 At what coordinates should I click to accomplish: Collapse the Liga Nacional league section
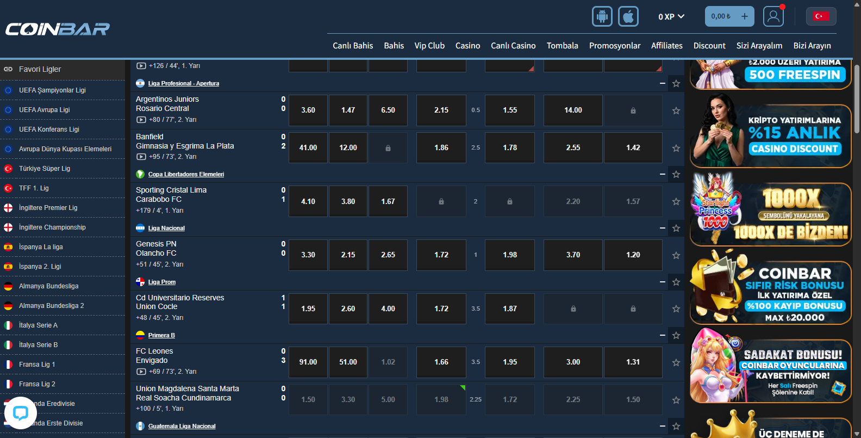(x=663, y=228)
